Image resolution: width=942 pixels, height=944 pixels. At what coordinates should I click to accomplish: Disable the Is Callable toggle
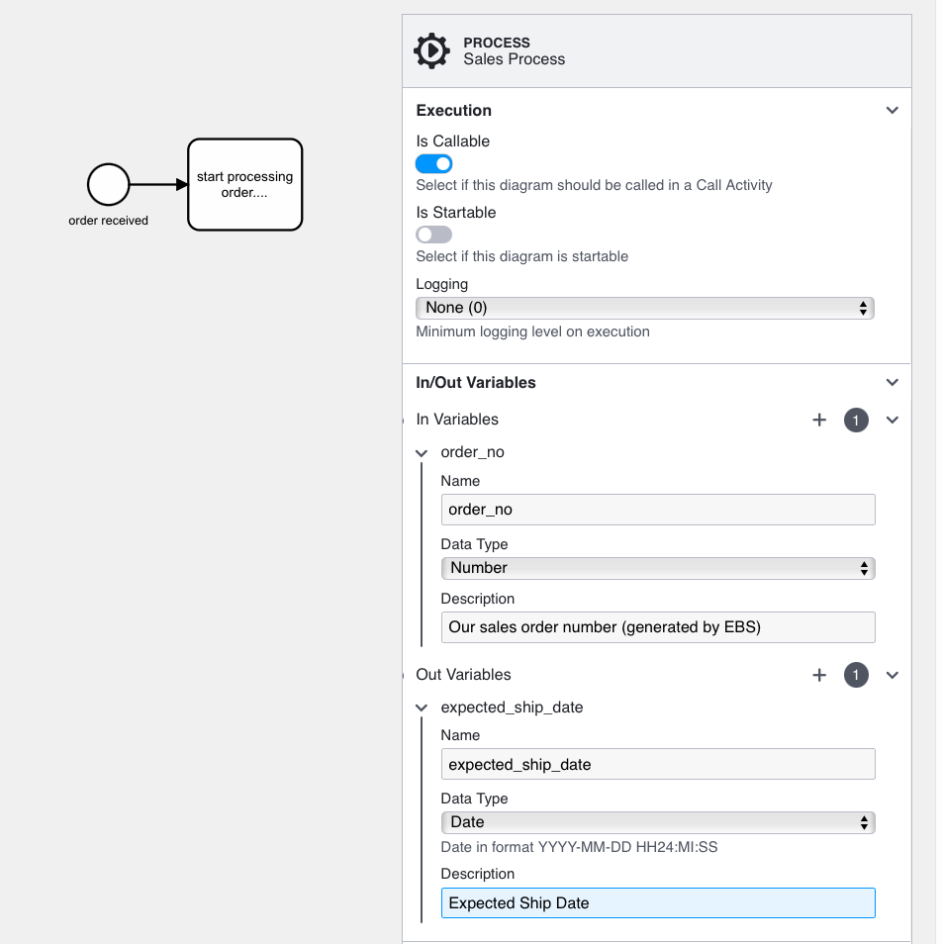pyautogui.click(x=433, y=163)
